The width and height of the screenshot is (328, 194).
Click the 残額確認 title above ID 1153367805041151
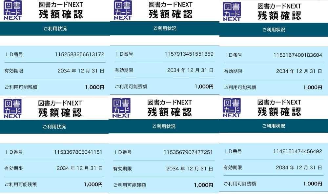click(60, 113)
